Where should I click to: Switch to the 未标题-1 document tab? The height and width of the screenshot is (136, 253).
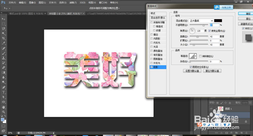click(x=65, y=14)
